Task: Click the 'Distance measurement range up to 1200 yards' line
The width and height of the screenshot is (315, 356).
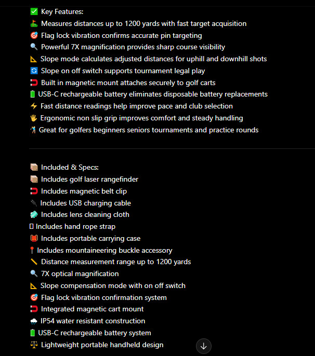Action: pos(111,262)
